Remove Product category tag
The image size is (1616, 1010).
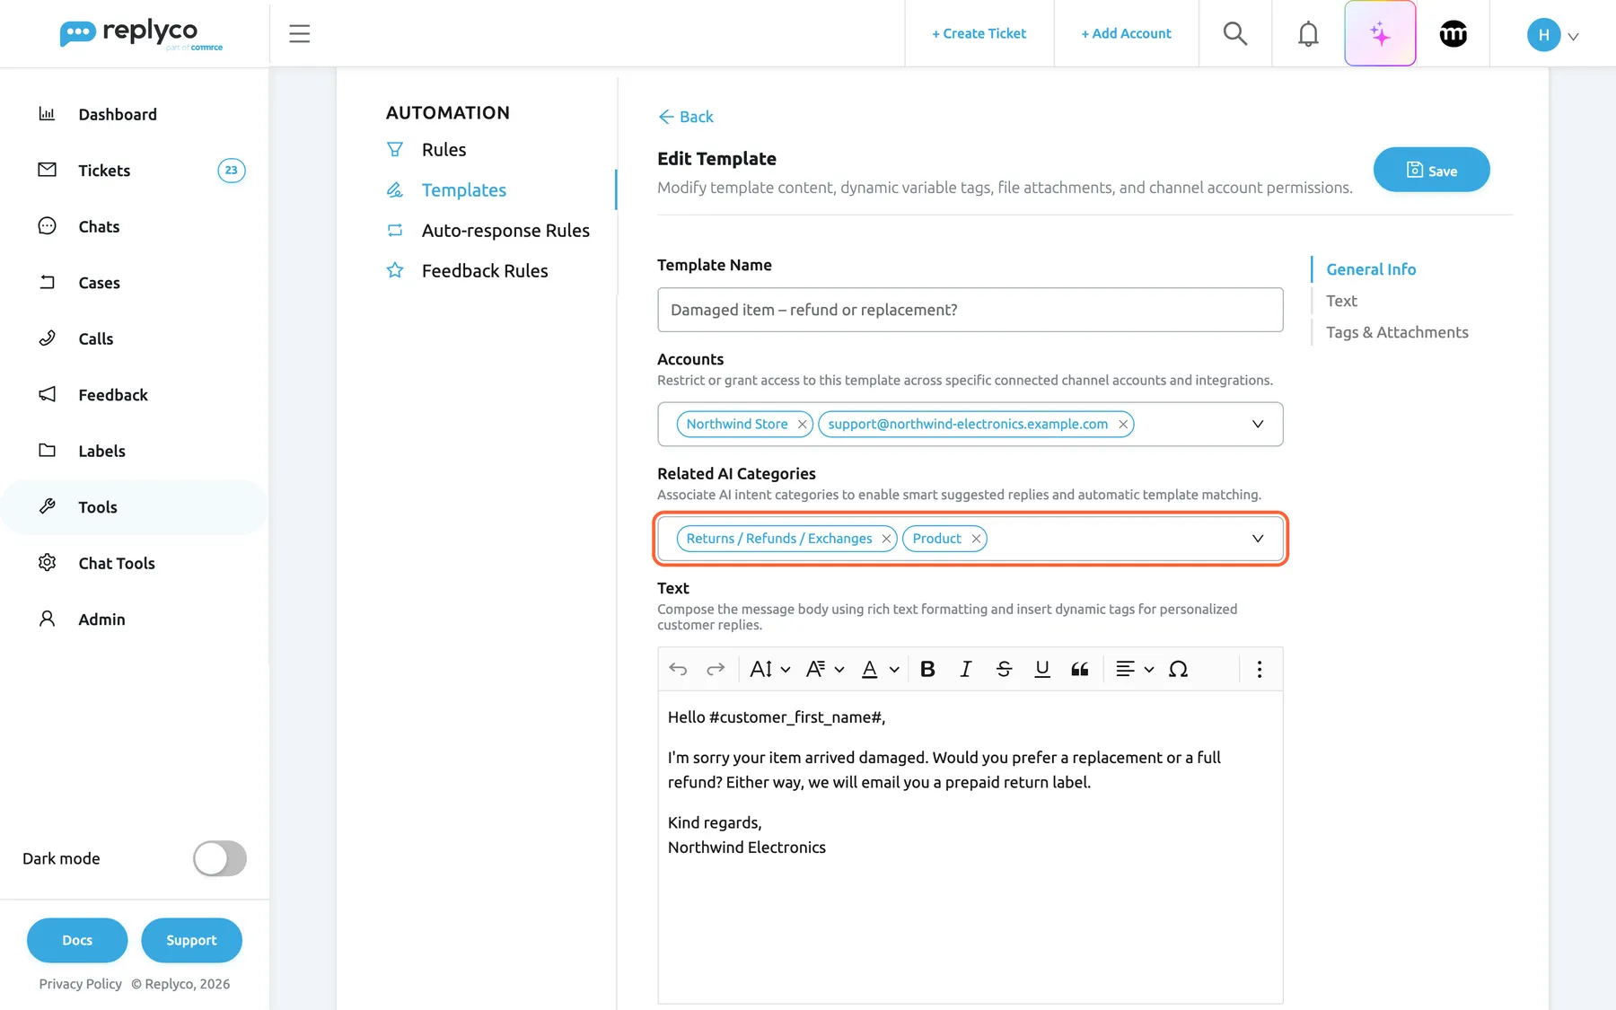coord(976,539)
